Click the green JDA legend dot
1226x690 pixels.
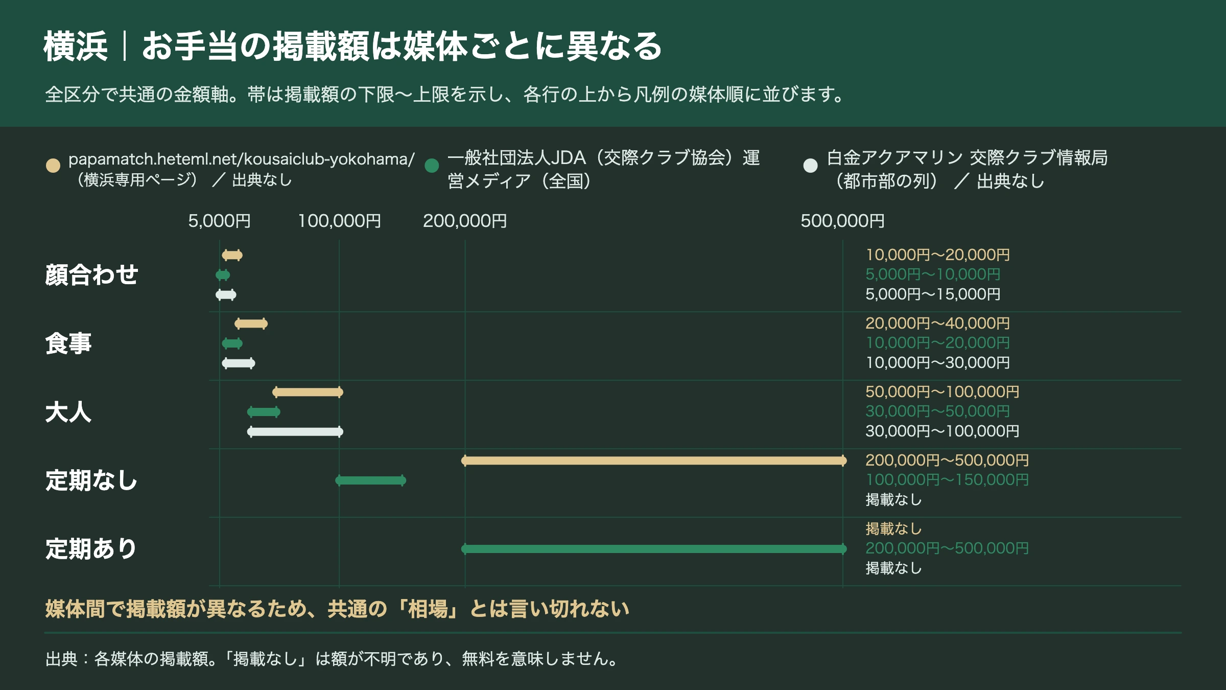coord(432,166)
